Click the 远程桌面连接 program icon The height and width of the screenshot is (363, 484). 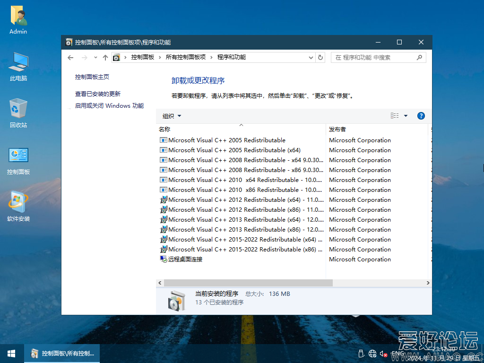click(x=163, y=259)
